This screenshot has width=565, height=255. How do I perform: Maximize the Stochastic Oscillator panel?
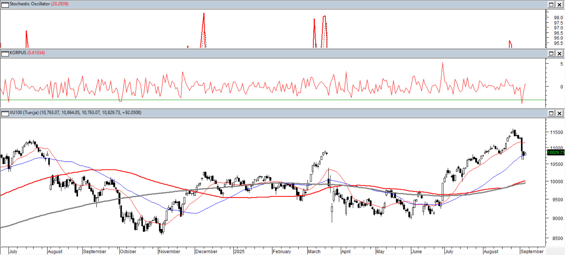click(551, 5)
